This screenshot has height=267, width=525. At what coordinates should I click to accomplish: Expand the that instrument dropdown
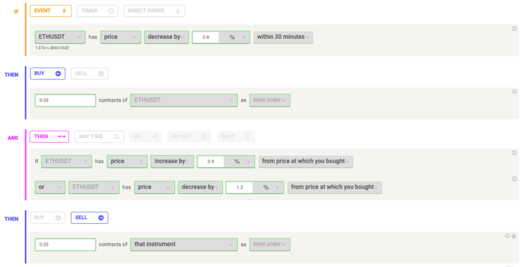184,244
